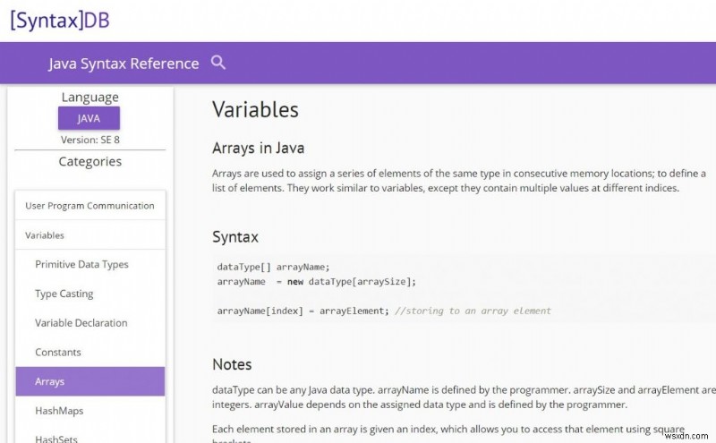Click paragraph starting 'Arrays are used to assign'
Screen dimensions: 716x443
point(459,181)
